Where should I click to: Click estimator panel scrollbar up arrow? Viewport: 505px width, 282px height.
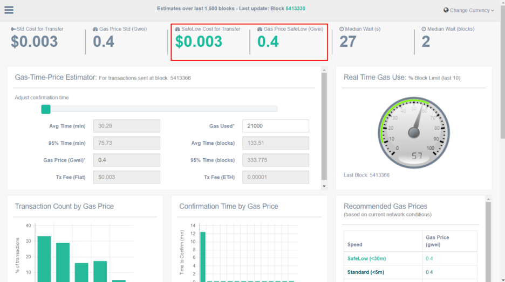click(x=324, y=70)
